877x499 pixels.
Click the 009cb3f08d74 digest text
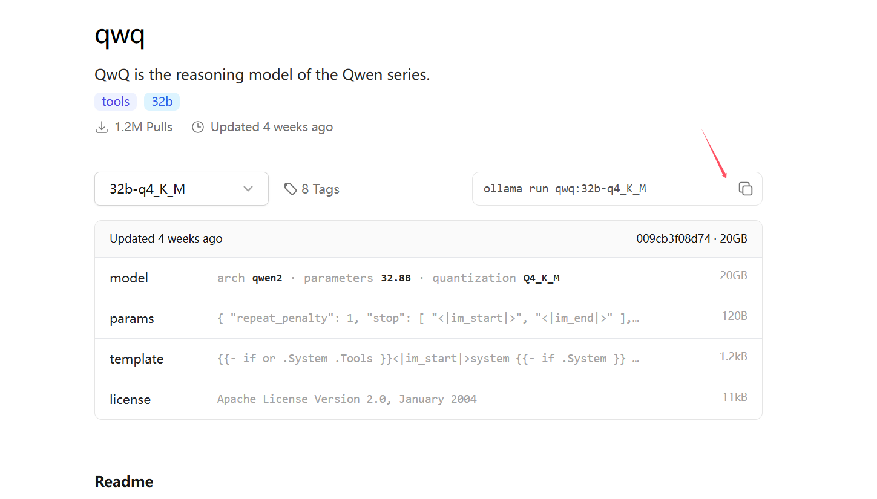coord(673,238)
